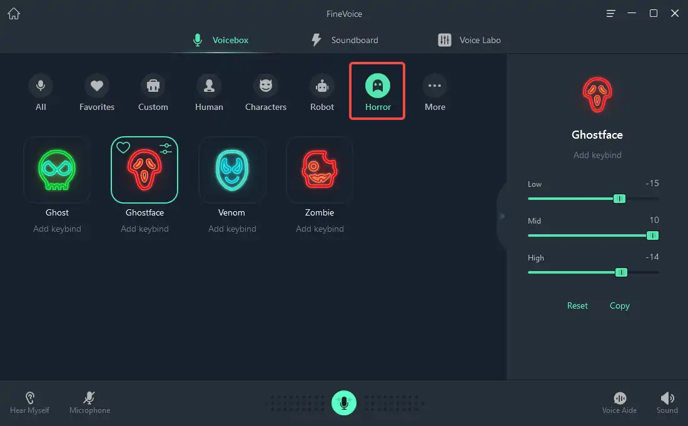Select the All voices category

point(41,92)
